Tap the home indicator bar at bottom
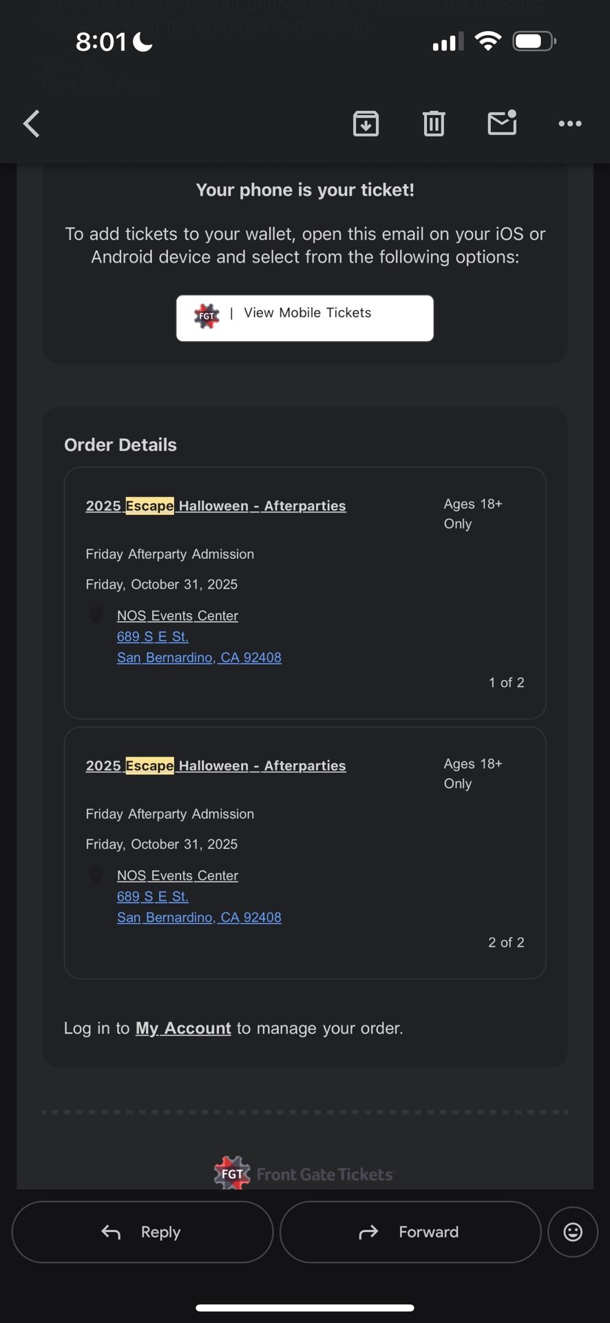 [x=305, y=1307]
